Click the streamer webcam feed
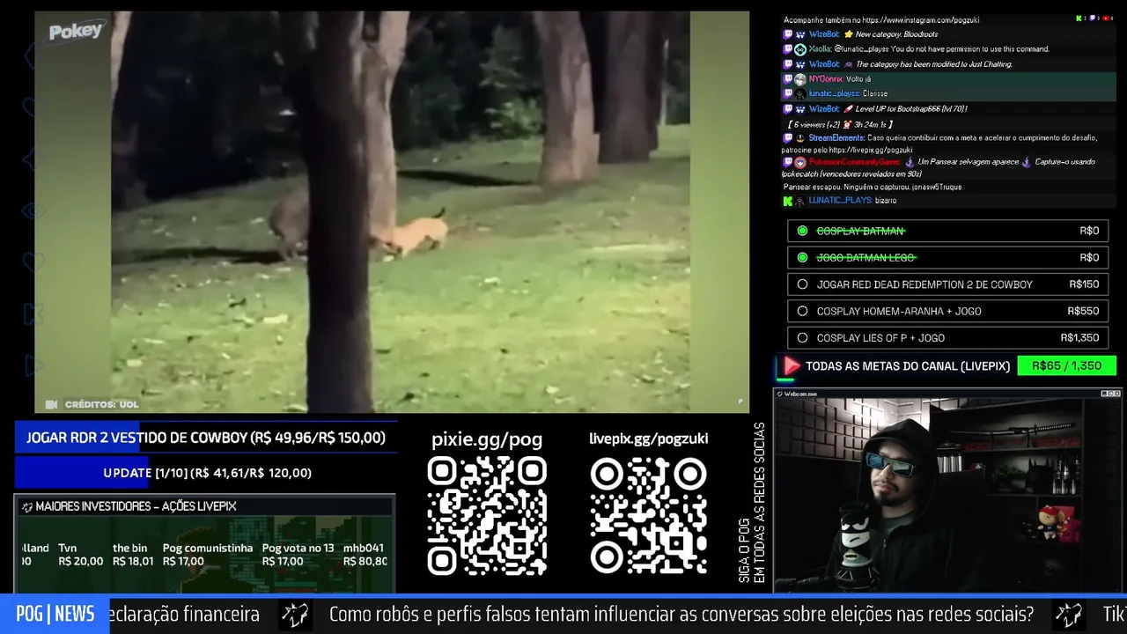1127x634 pixels. (x=947, y=495)
